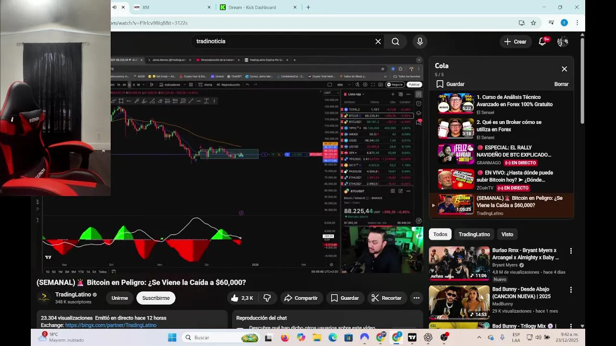This screenshot has width=616, height=346.
Task: Select the TradingLatino filter chip
Action: point(474,234)
